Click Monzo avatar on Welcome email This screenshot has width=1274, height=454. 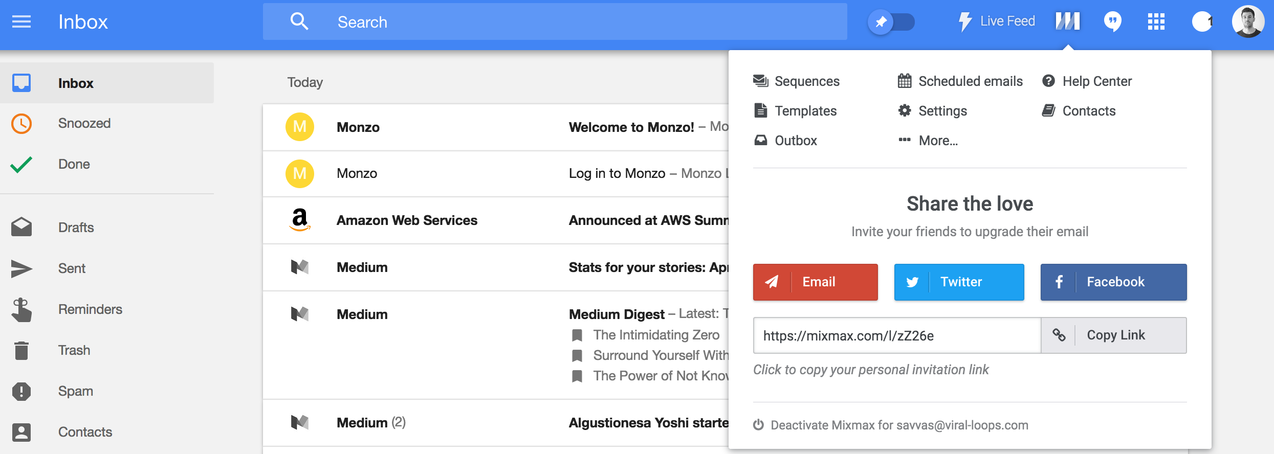coord(300,127)
